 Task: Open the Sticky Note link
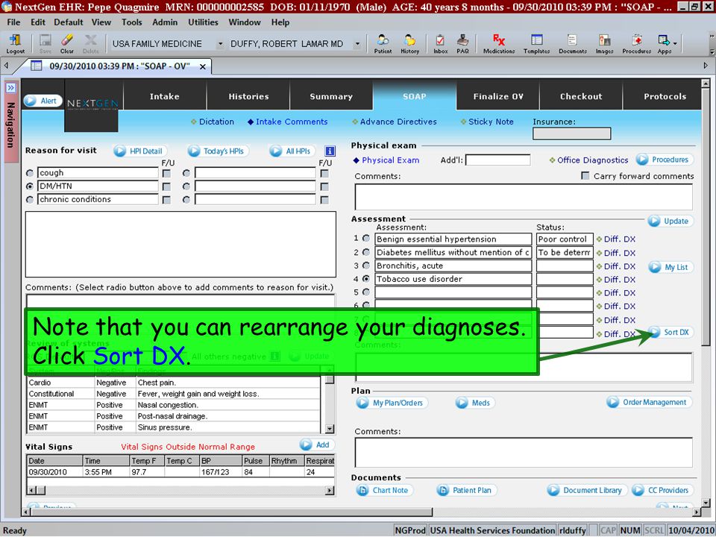487,122
